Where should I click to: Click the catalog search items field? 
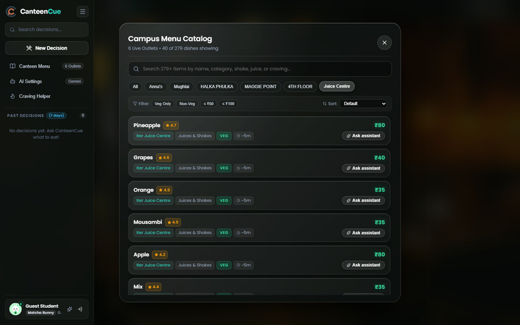point(259,69)
